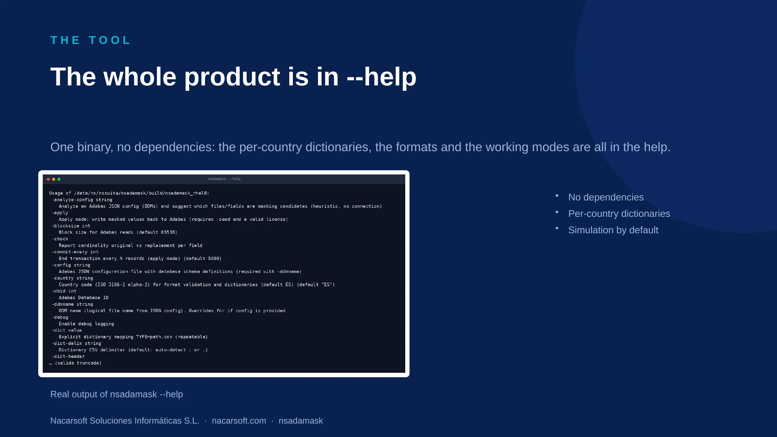The height and width of the screenshot is (437, 777).
Task: Click the '-apply' flag line
Action: point(60,213)
